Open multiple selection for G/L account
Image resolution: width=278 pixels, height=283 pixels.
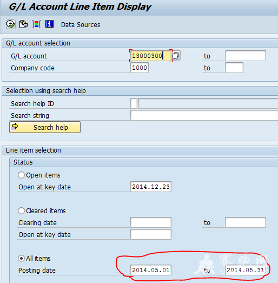coord(176,55)
